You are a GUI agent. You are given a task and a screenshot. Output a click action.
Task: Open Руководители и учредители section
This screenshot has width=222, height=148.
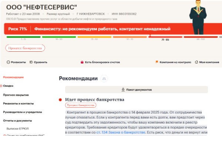[x=23, y=112]
